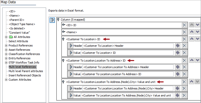Select <Is deleted> tree item

click(17, 28)
